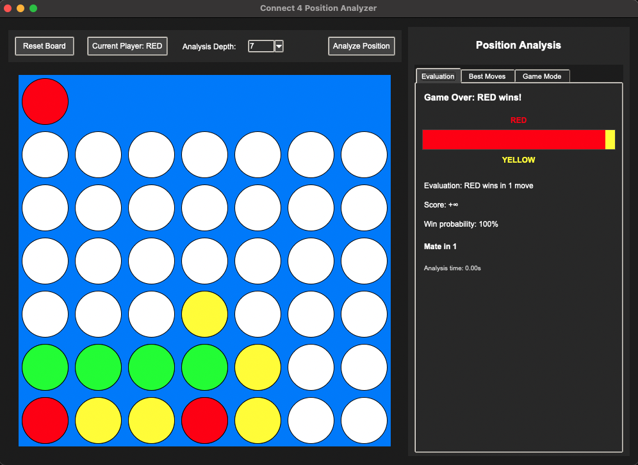Image resolution: width=638 pixels, height=465 pixels.
Task: Minimize the window with the yellow button
Action: [x=20, y=8]
